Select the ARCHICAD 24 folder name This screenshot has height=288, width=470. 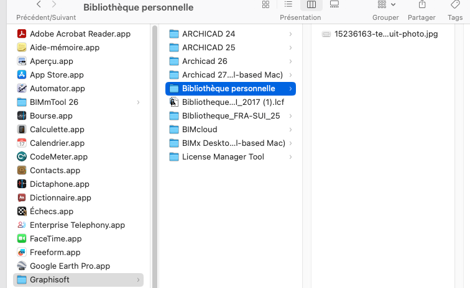pyautogui.click(x=209, y=34)
